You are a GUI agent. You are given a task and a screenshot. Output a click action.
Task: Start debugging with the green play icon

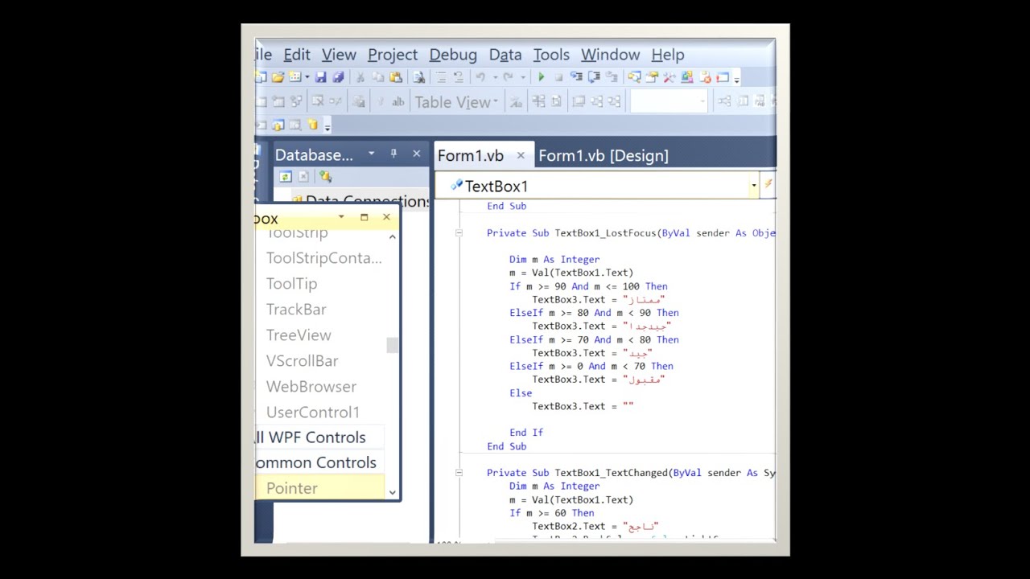(541, 77)
